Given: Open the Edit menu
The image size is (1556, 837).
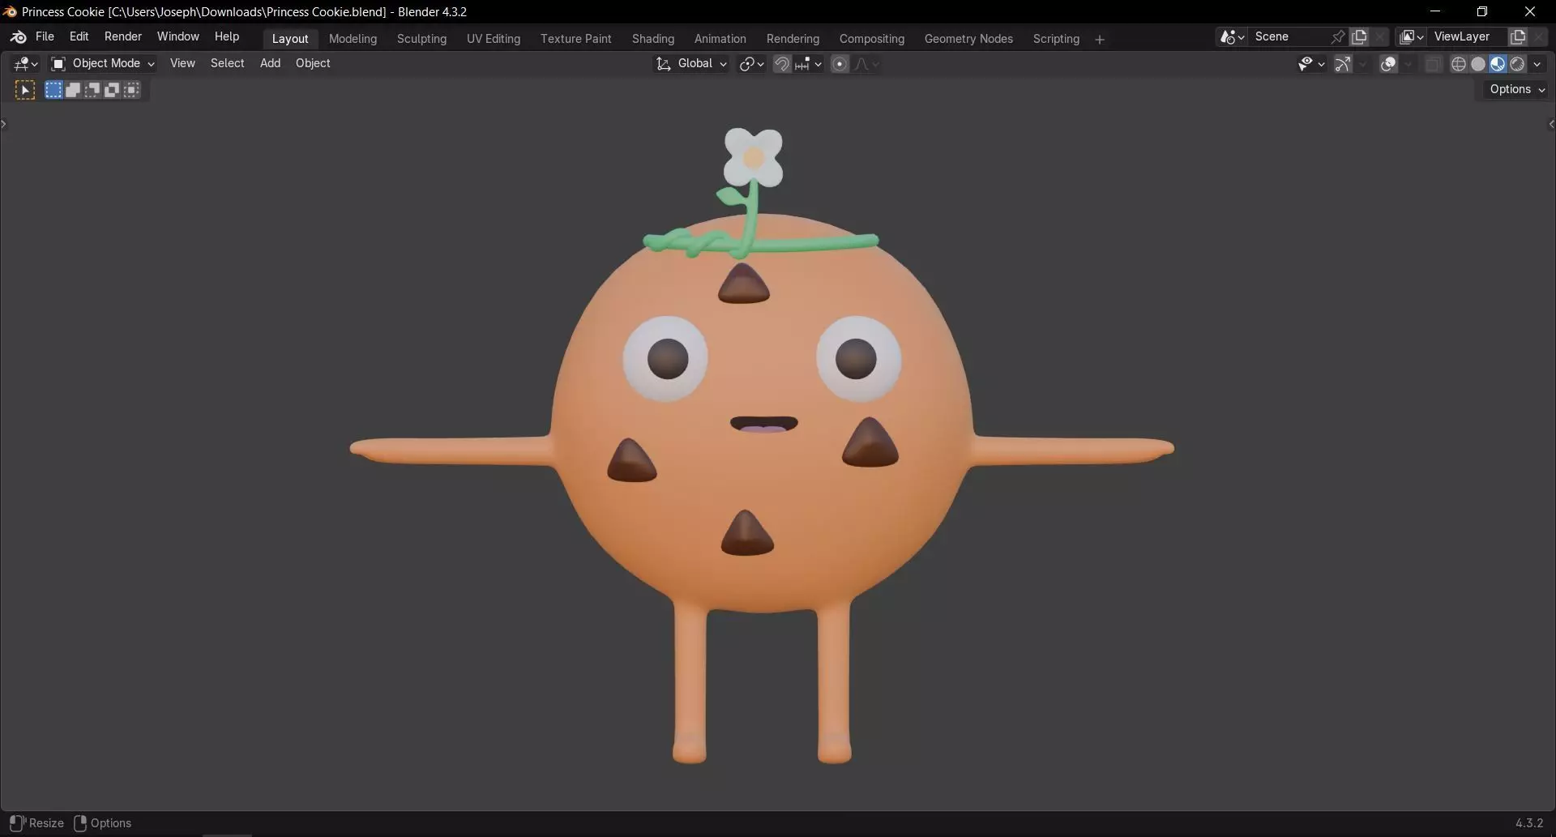Looking at the screenshot, I should 79,37.
